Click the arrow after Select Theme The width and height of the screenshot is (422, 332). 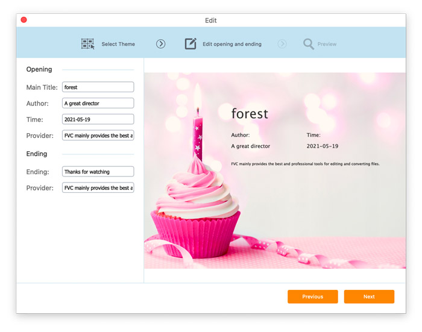coord(160,44)
